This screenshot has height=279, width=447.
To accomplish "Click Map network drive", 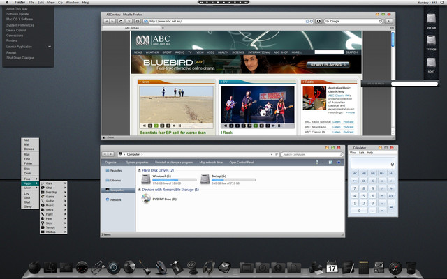I will pos(211,163).
